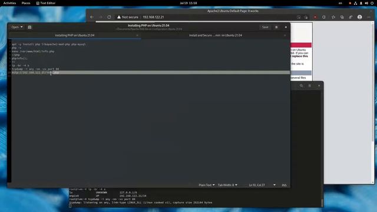Click the date and time clock

(188, 3)
